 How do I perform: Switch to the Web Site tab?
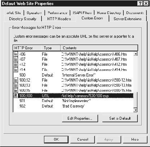[x=14, y=13]
